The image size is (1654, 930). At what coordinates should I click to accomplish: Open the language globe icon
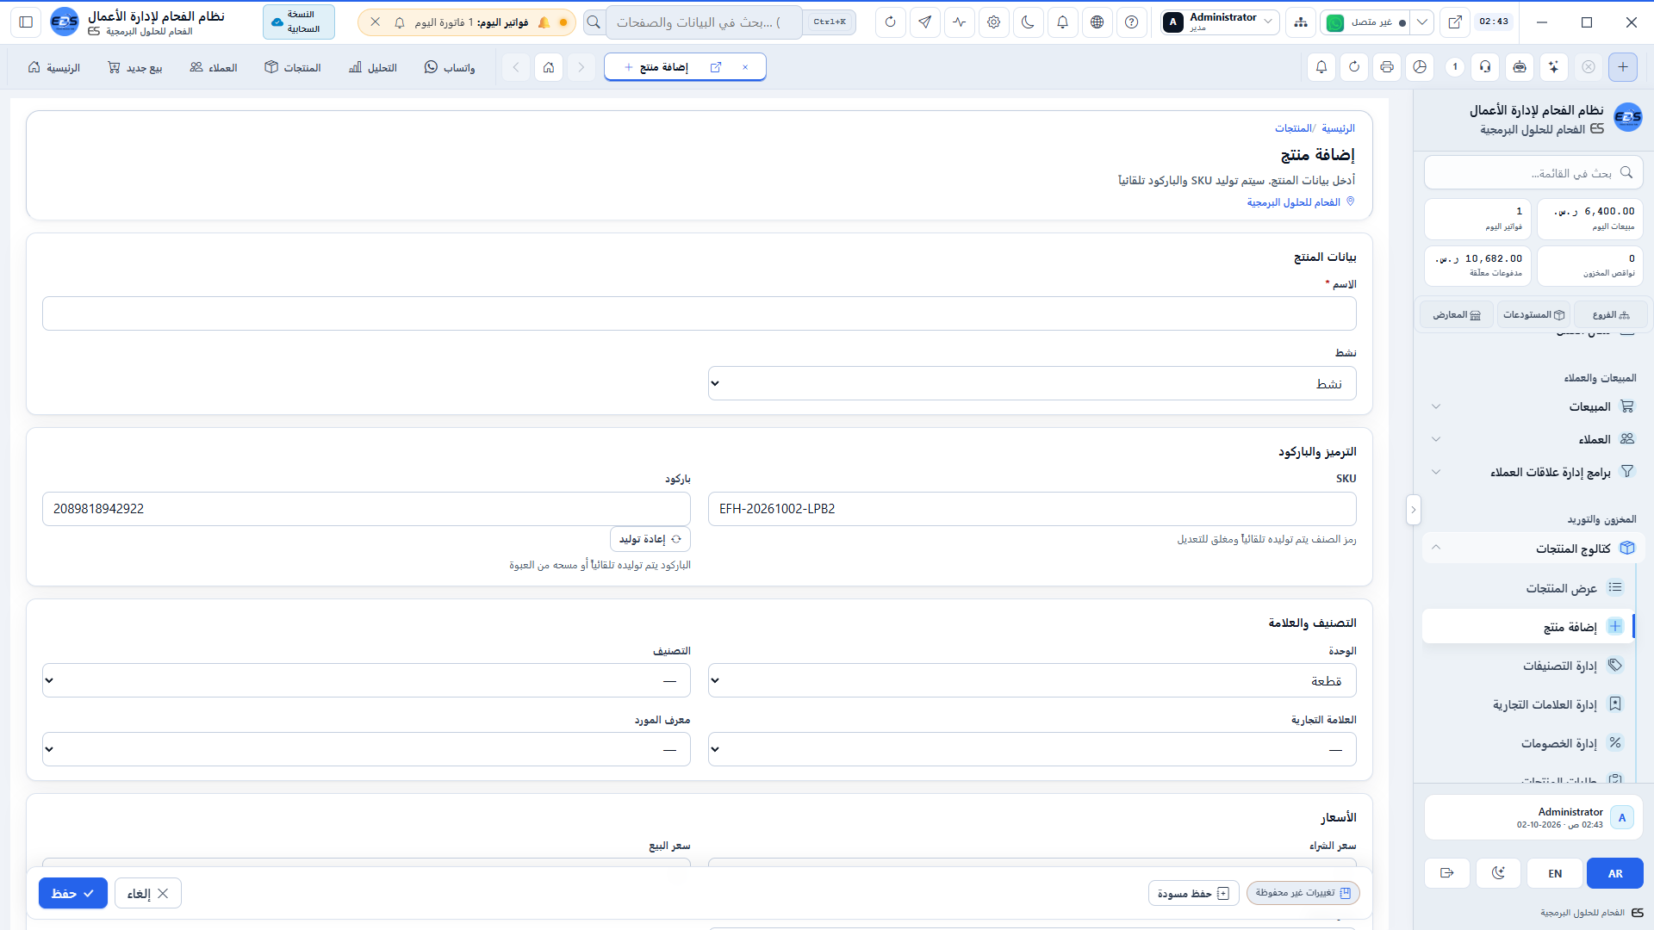coord(1097,22)
